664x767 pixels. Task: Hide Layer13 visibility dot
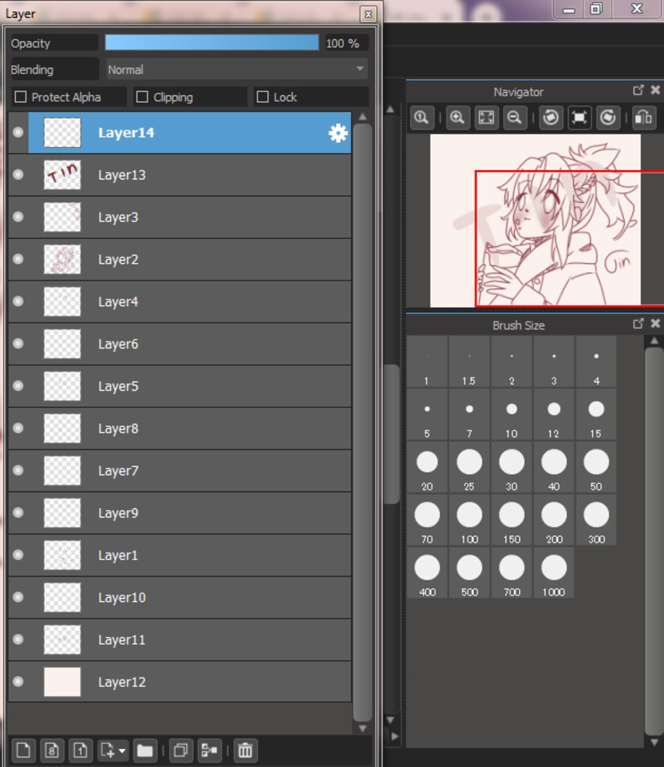tap(18, 175)
